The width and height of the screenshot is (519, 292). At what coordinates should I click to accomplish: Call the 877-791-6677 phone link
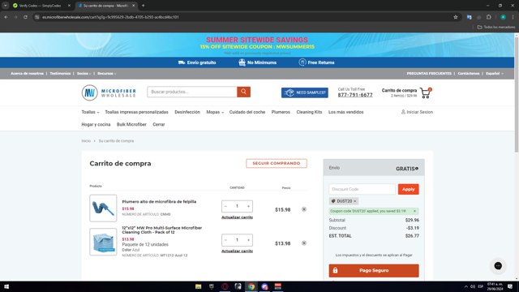[x=355, y=95]
